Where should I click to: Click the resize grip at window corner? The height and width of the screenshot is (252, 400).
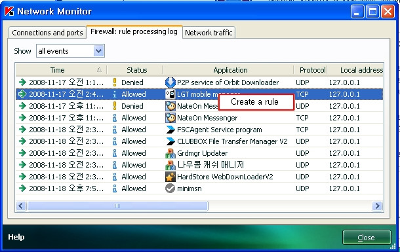(393, 246)
